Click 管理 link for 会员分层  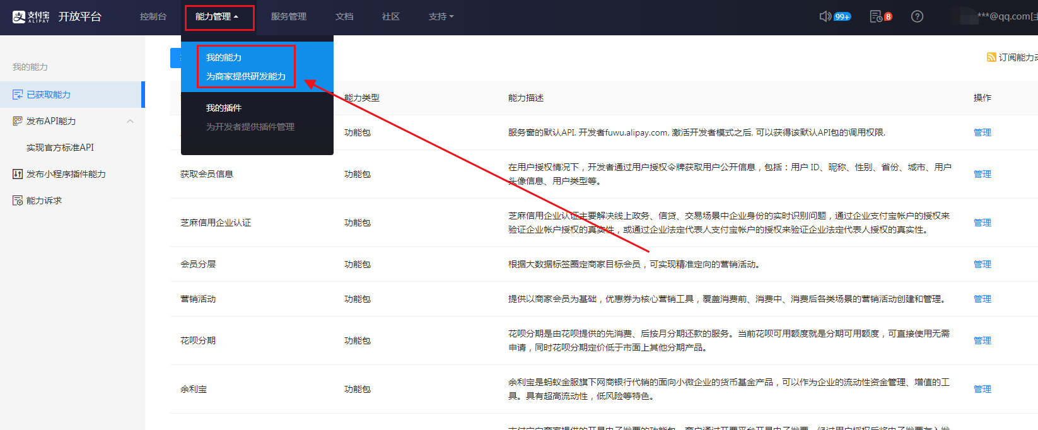pyautogui.click(x=983, y=264)
